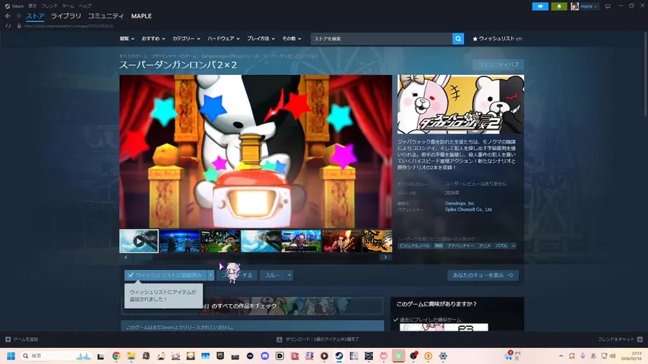The height and width of the screenshot is (364, 648).
Task: Go back with the left arrow button
Action: pos(8,16)
